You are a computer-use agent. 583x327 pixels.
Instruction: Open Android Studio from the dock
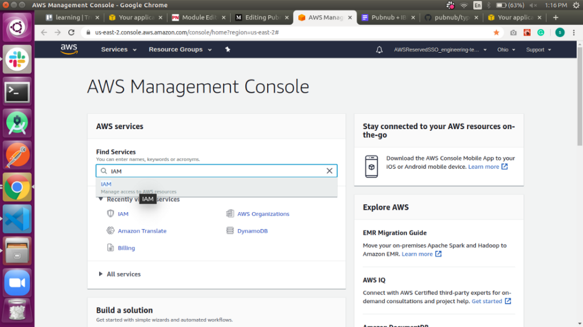[17, 123]
